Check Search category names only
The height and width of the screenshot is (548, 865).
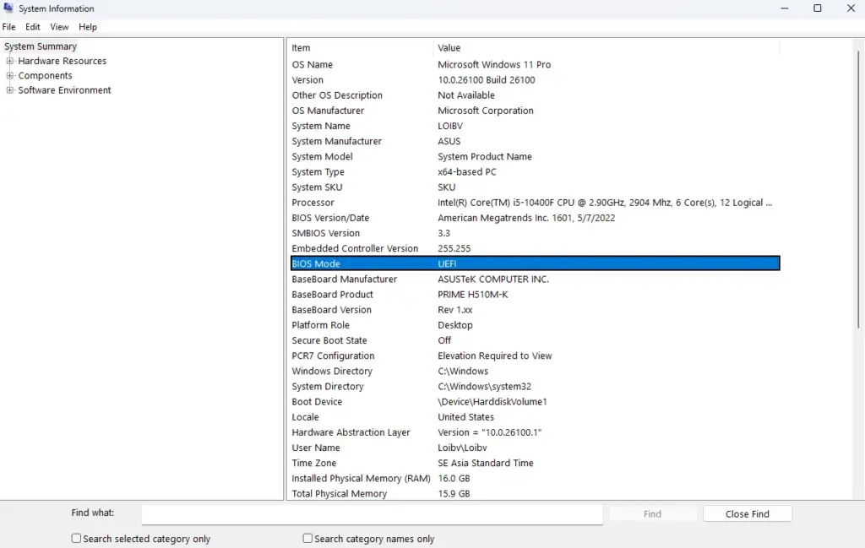point(307,538)
